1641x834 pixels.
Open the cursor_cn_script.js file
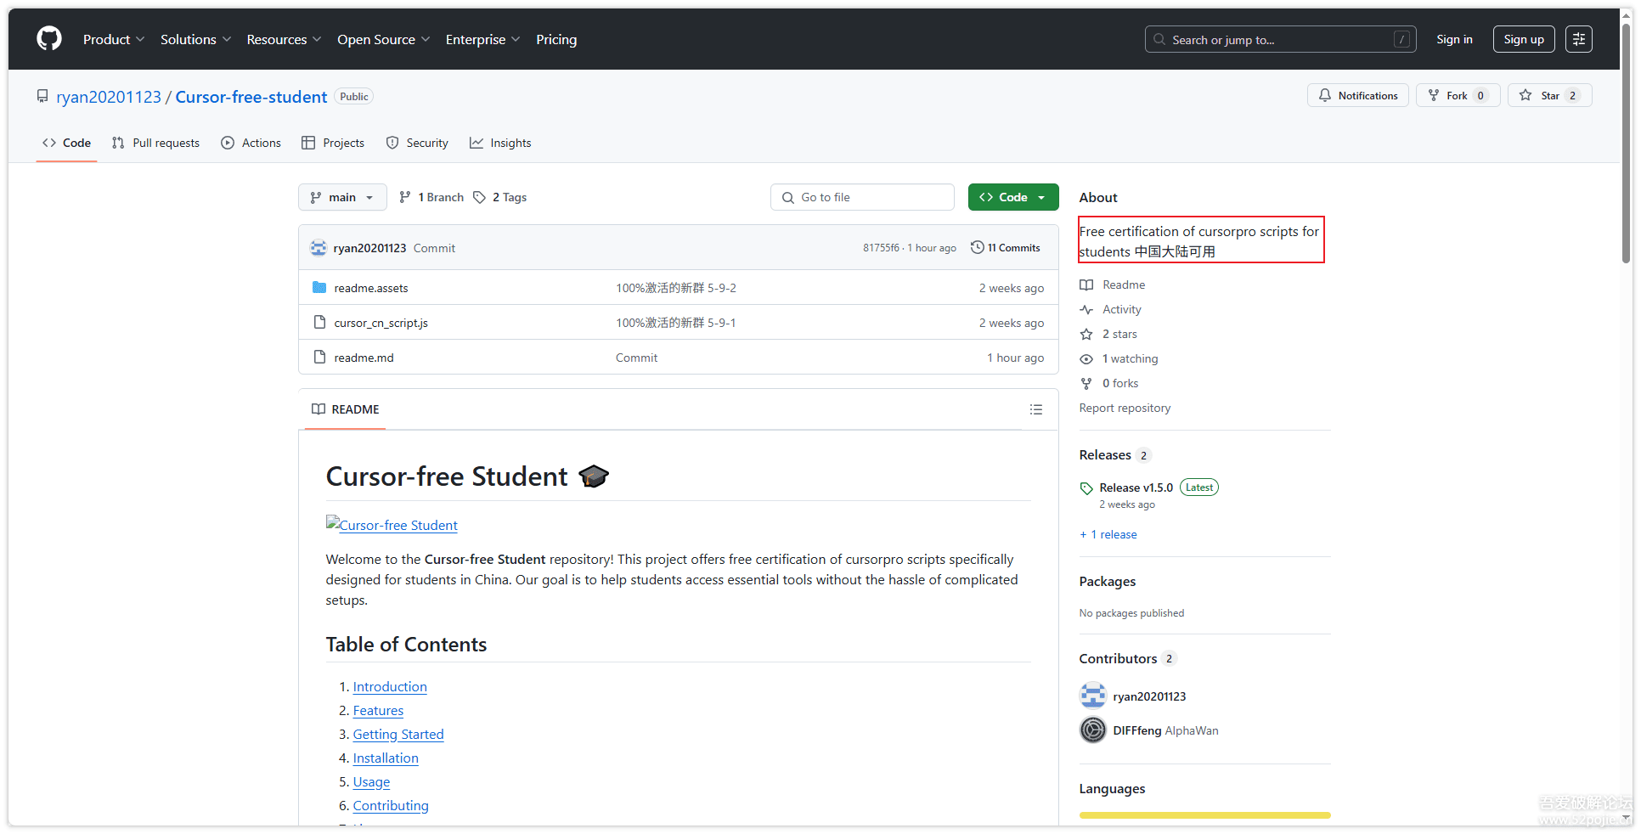pyautogui.click(x=381, y=323)
